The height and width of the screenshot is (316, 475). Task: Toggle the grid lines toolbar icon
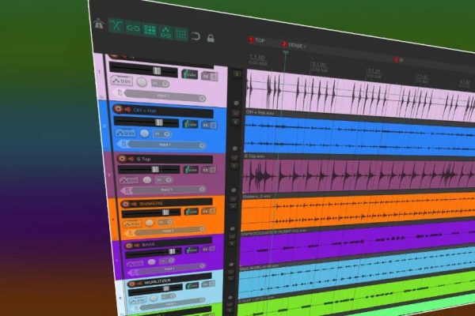click(x=181, y=34)
